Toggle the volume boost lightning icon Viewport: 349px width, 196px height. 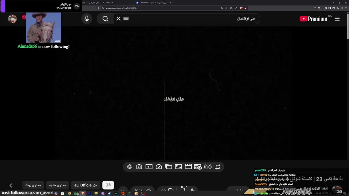[208, 167]
